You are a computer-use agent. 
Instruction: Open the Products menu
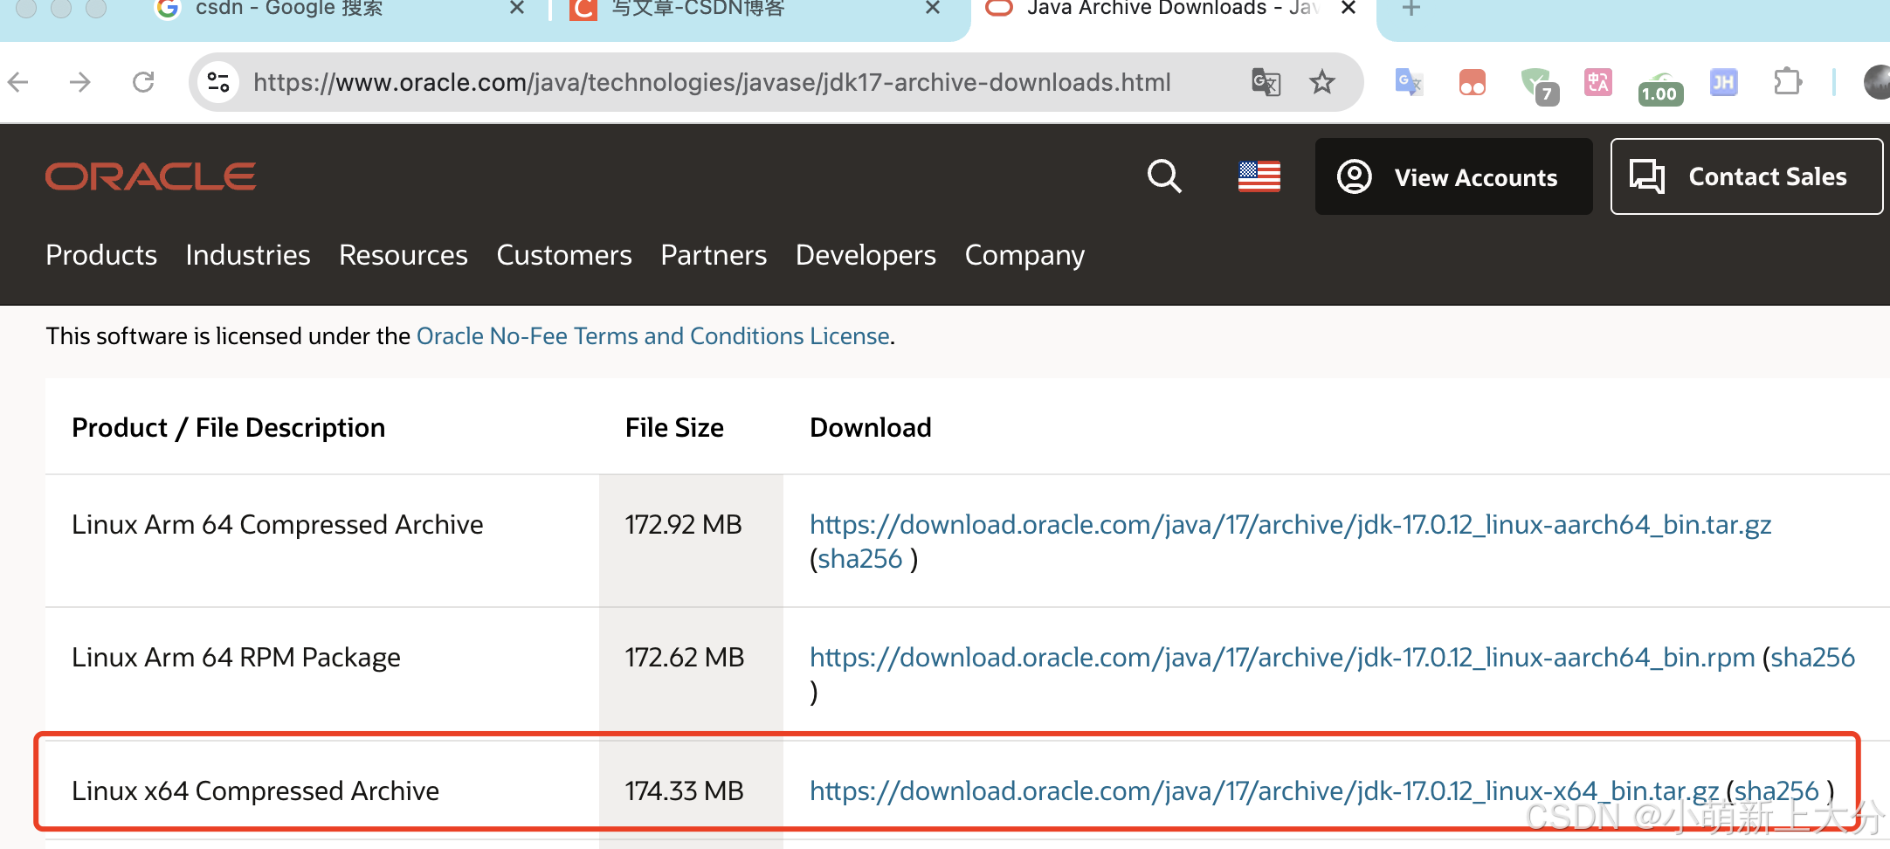(101, 255)
